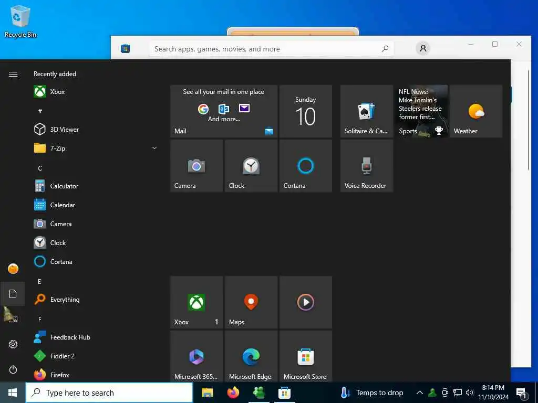538x403 pixels.
Task: Launch Camera from the app list
Action: point(96,224)
